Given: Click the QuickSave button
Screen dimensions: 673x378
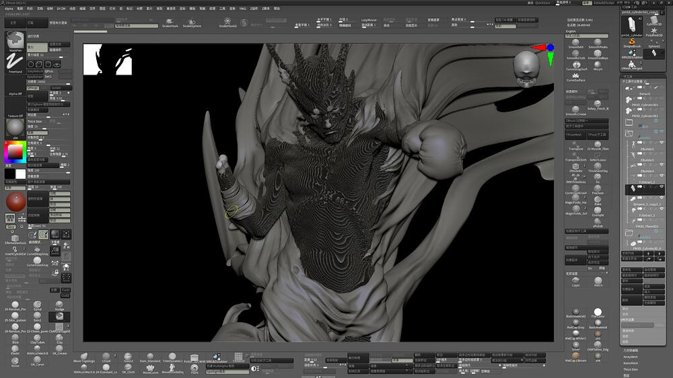Looking at the screenshot, I should point(542,3).
